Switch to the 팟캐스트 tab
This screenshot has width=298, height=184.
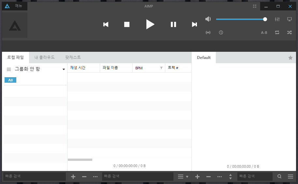click(x=73, y=57)
